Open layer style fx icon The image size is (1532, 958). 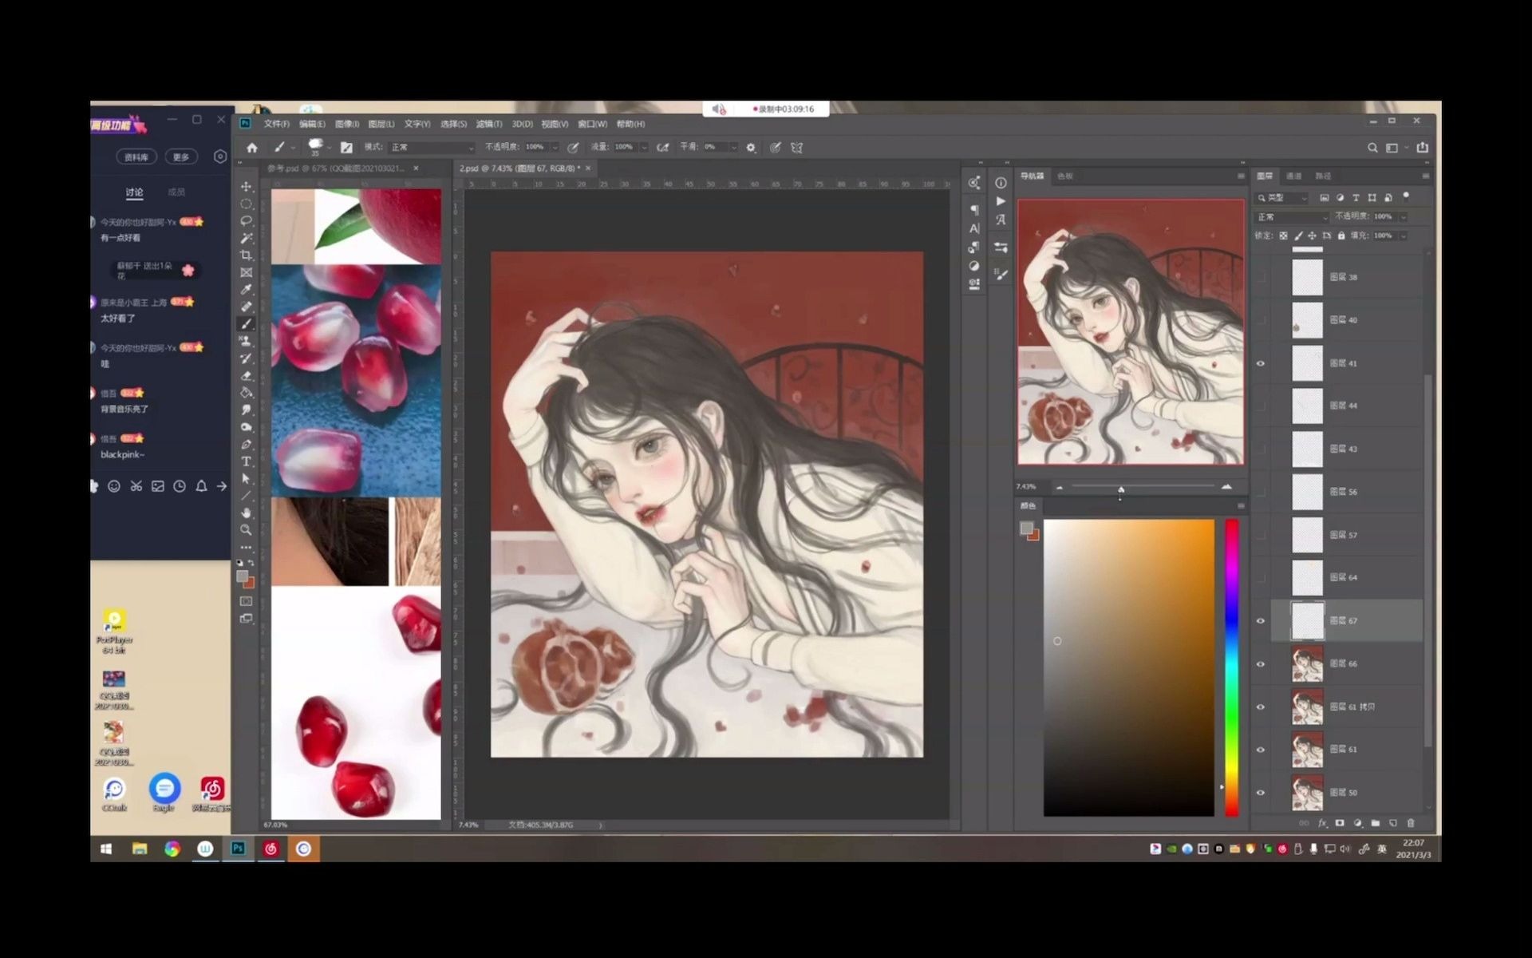(x=1322, y=823)
